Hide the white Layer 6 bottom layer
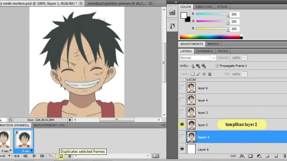The height and width of the screenshot is (161, 287). tap(182, 149)
